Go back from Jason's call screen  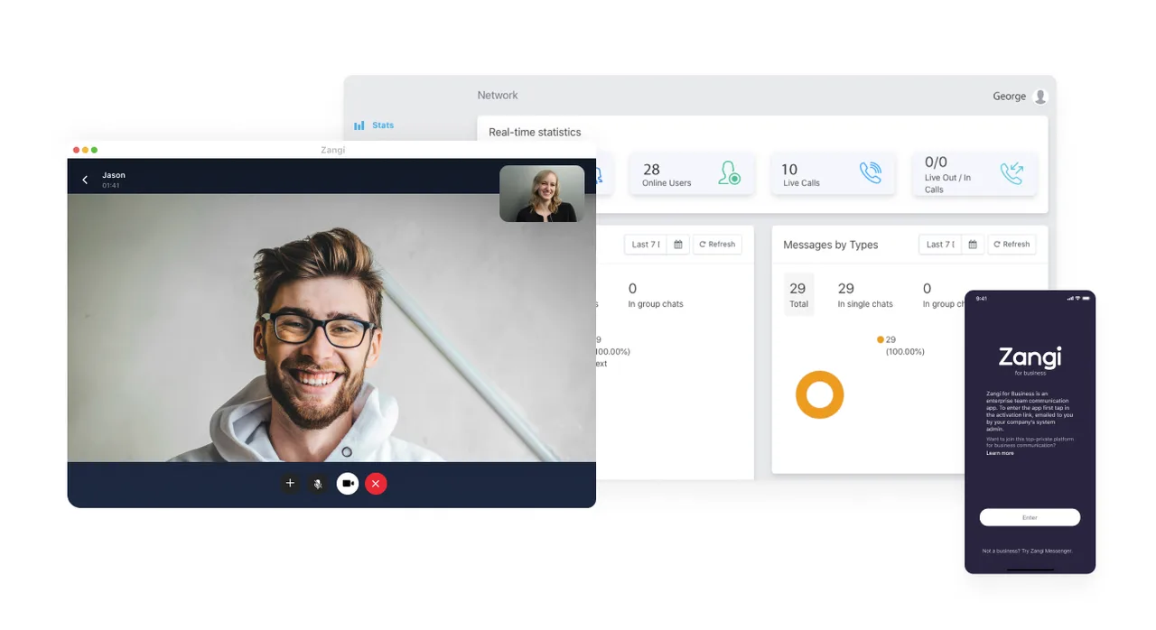85,180
